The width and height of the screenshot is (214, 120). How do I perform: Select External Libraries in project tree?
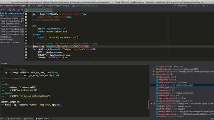6,40
